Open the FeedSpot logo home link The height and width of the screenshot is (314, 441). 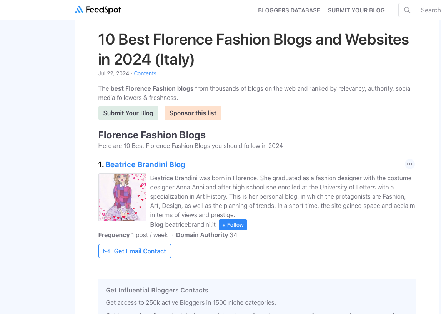pyautogui.click(x=98, y=10)
